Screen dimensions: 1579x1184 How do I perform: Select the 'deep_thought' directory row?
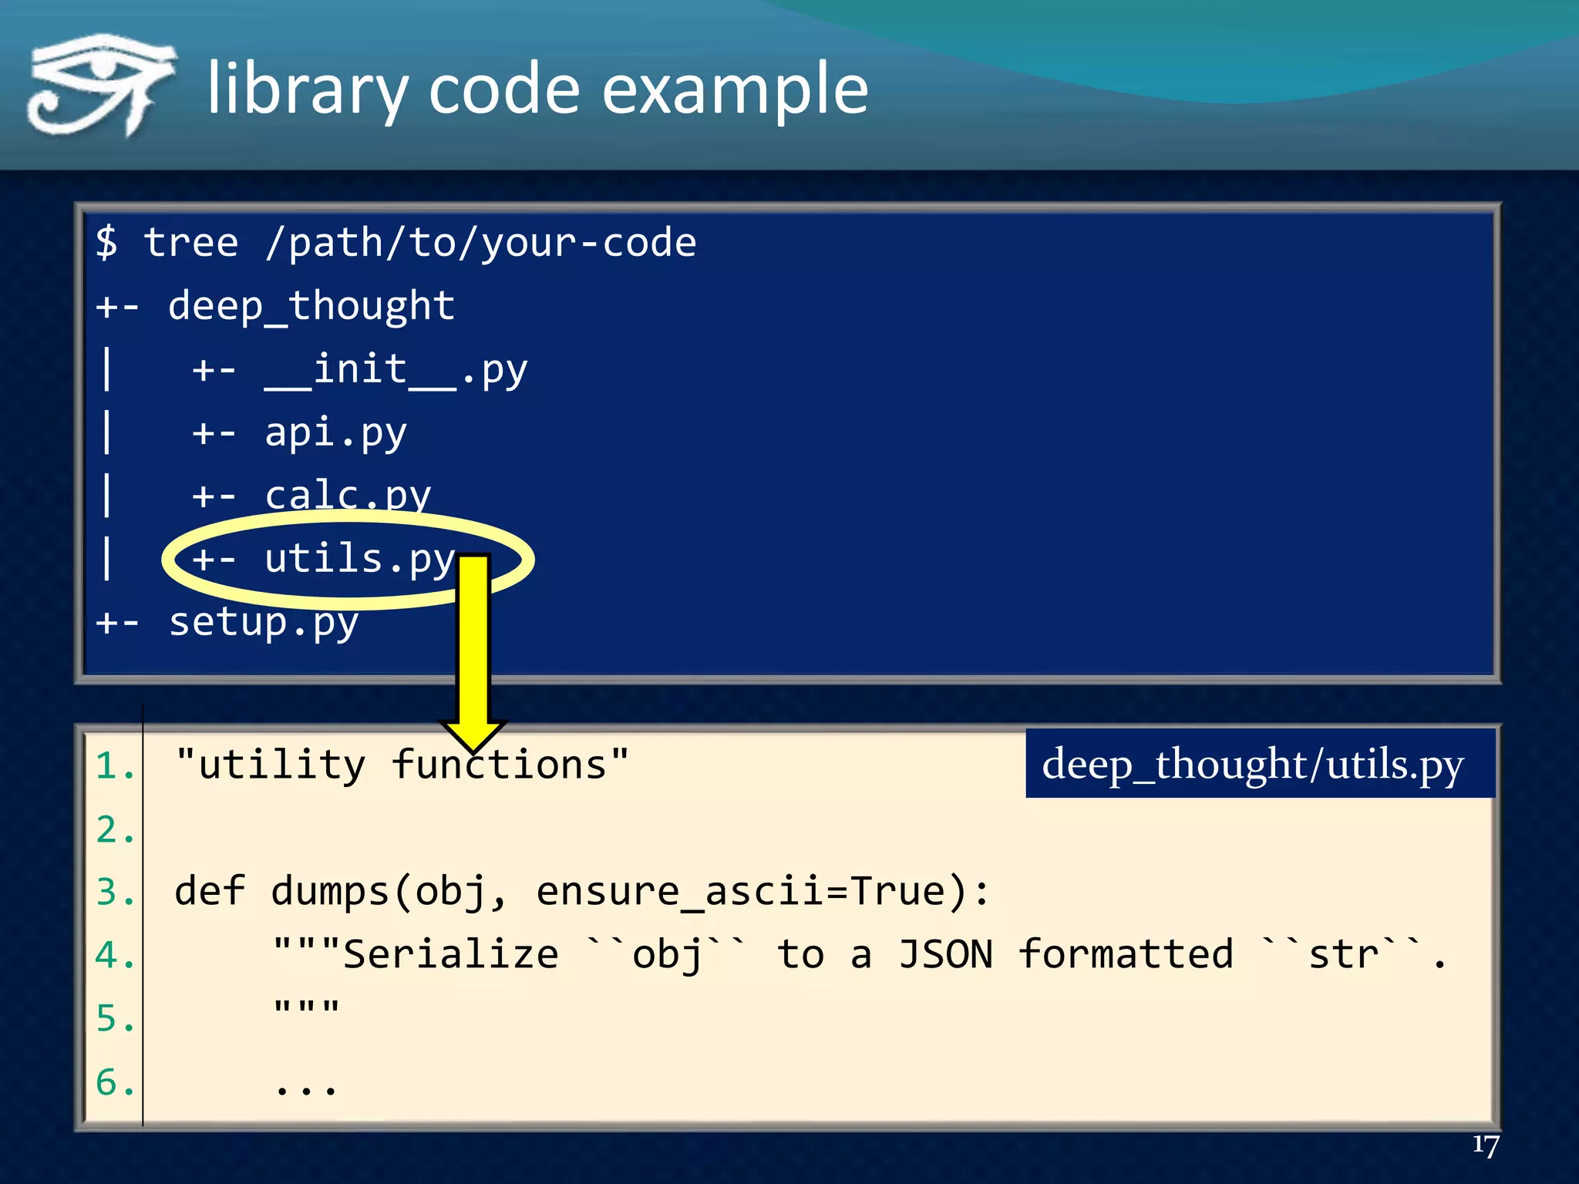tap(275, 307)
